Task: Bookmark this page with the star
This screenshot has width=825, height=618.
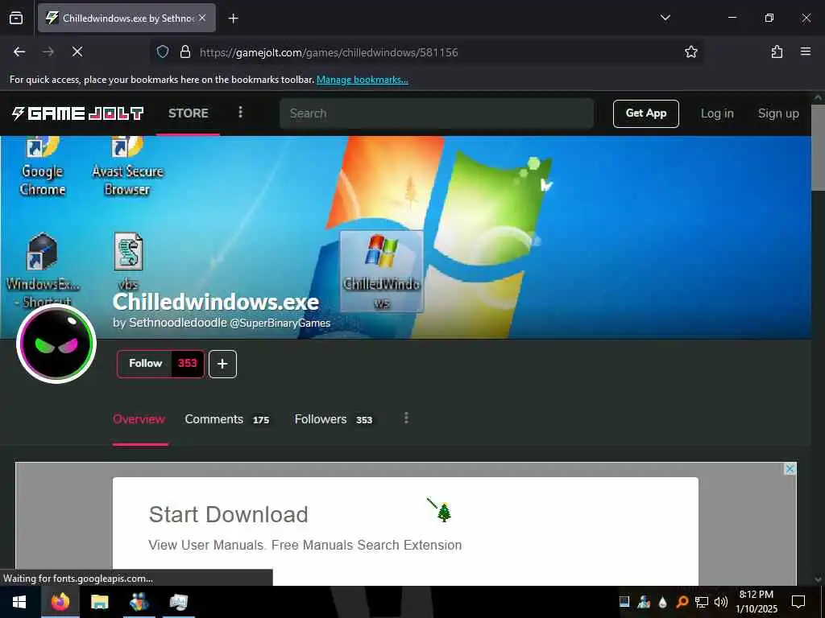Action: tap(690, 51)
